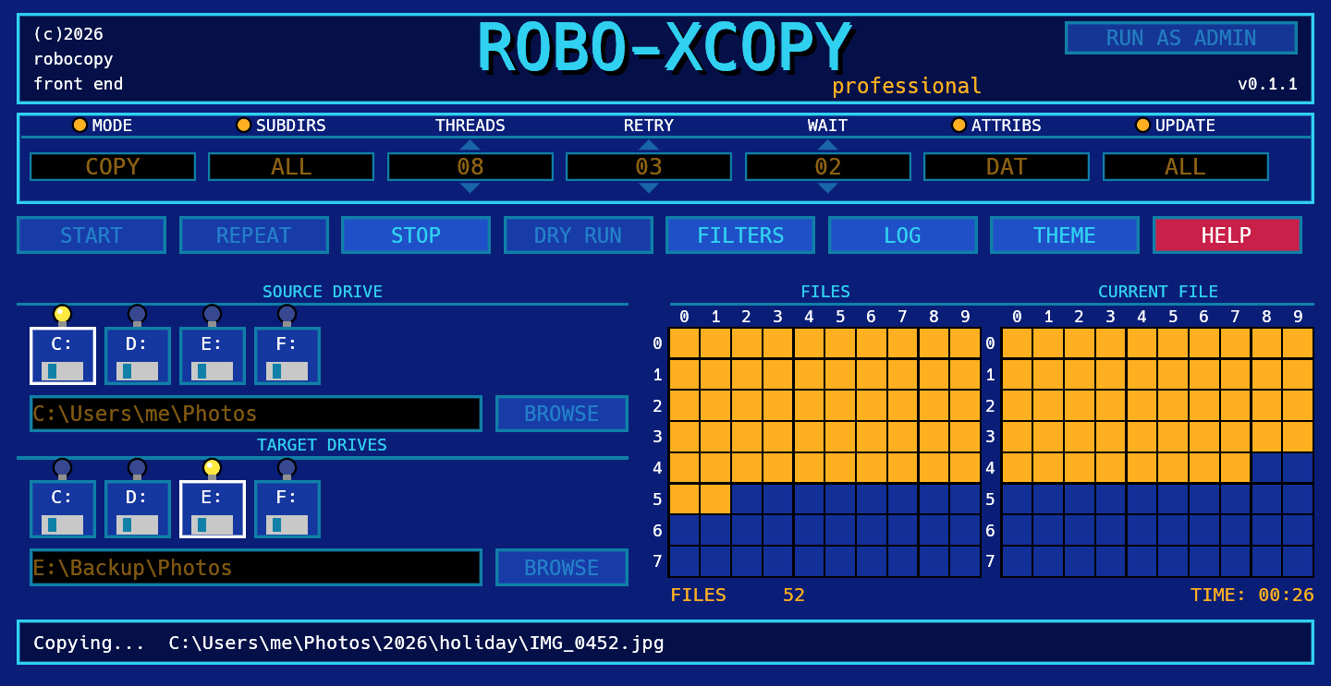Decrease WAIT with the down arrow
Image resolution: width=1331 pixels, height=686 pixels.
point(828,187)
